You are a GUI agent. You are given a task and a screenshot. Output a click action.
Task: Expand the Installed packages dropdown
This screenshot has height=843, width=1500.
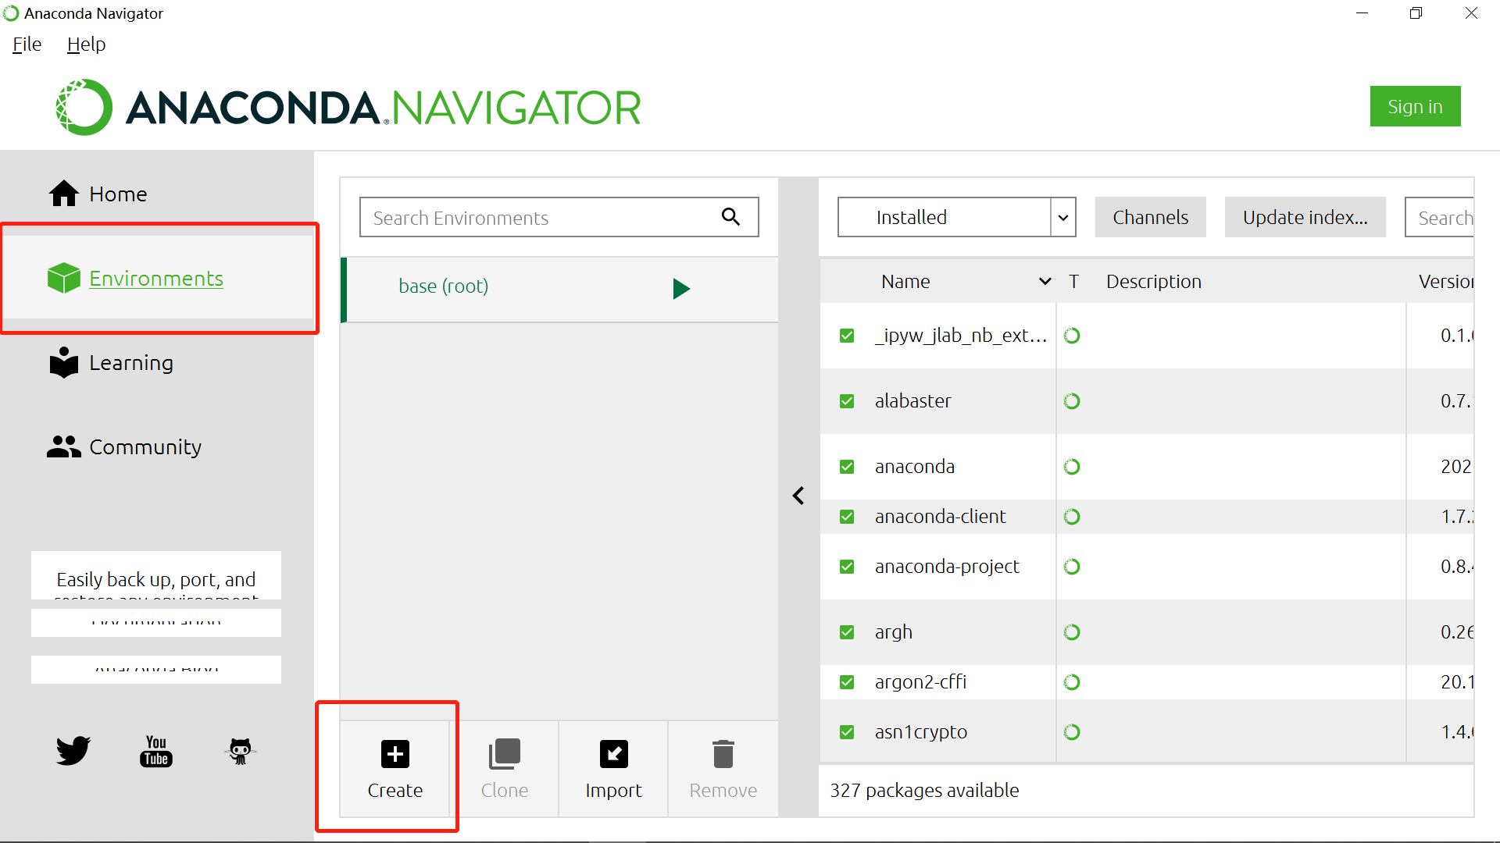pos(1063,217)
